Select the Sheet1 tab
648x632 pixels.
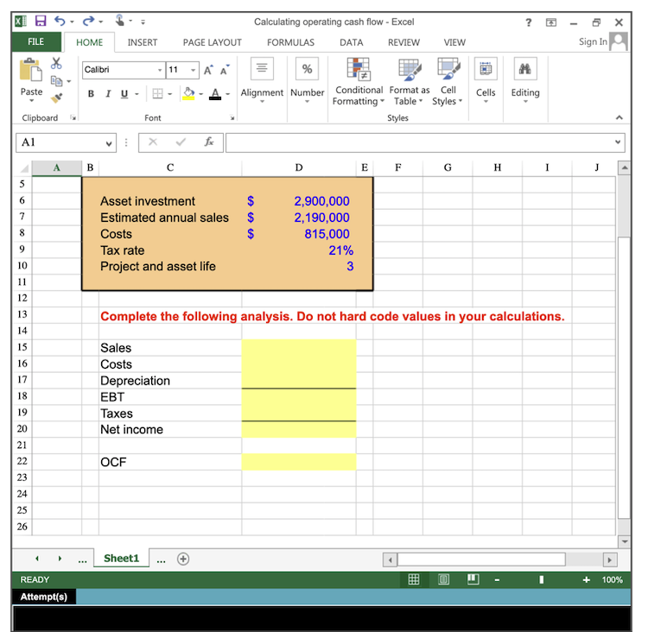coord(122,559)
